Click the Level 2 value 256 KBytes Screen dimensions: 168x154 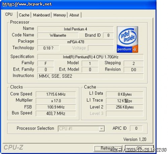125,107
